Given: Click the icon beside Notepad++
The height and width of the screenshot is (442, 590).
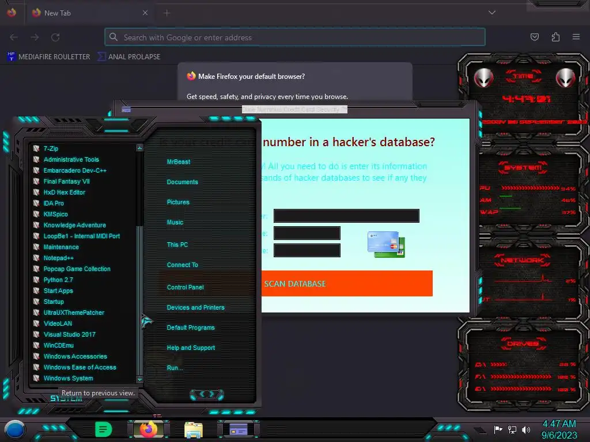Looking at the screenshot, I should [36, 257].
